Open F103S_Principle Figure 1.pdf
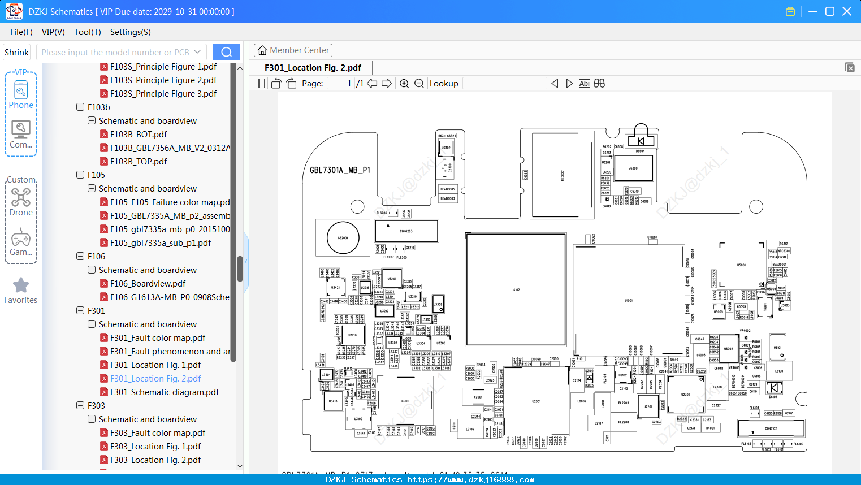861x485 pixels. click(163, 67)
